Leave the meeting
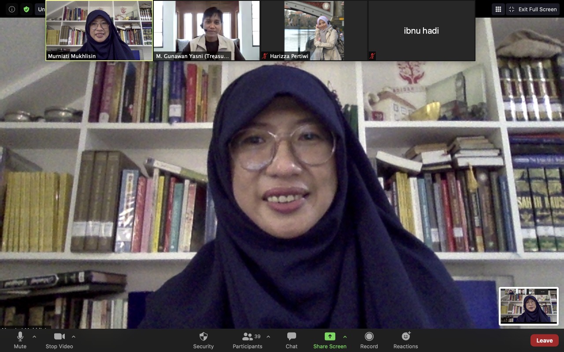 544,340
